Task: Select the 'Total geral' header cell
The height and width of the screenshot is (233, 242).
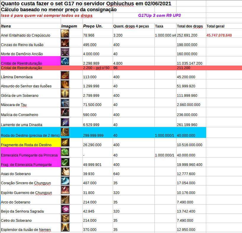Action: click(224, 26)
